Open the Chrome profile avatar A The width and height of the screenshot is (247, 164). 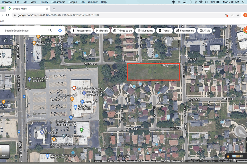click(x=245, y=15)
